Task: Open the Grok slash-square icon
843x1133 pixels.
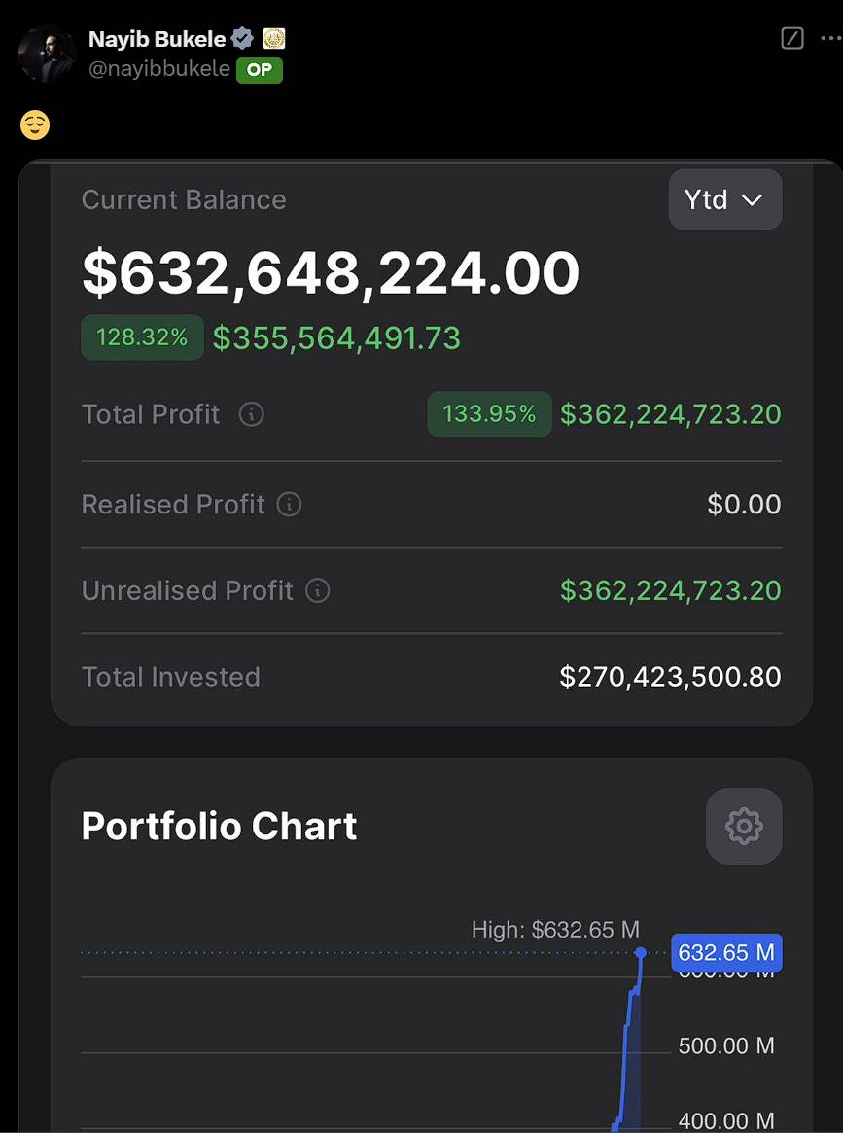Action: pos(792,39)
